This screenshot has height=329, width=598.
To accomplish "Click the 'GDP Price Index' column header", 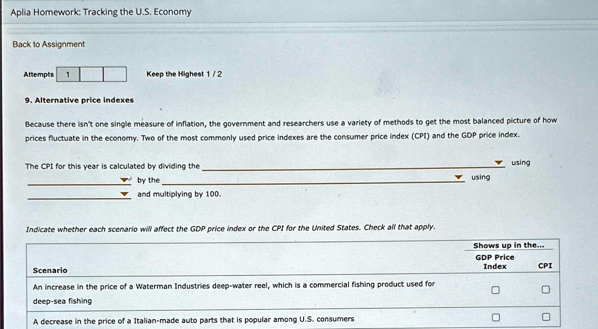I will (495, 262).
